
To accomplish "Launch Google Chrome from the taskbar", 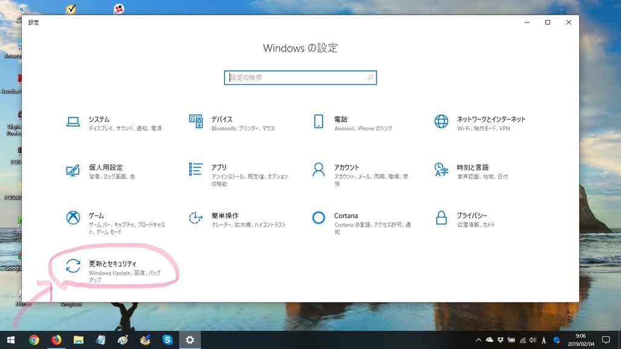I will 34,340.
